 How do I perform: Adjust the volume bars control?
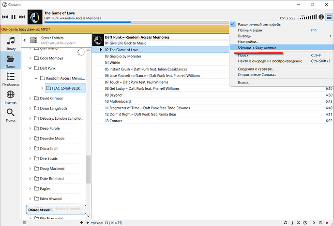307,17
